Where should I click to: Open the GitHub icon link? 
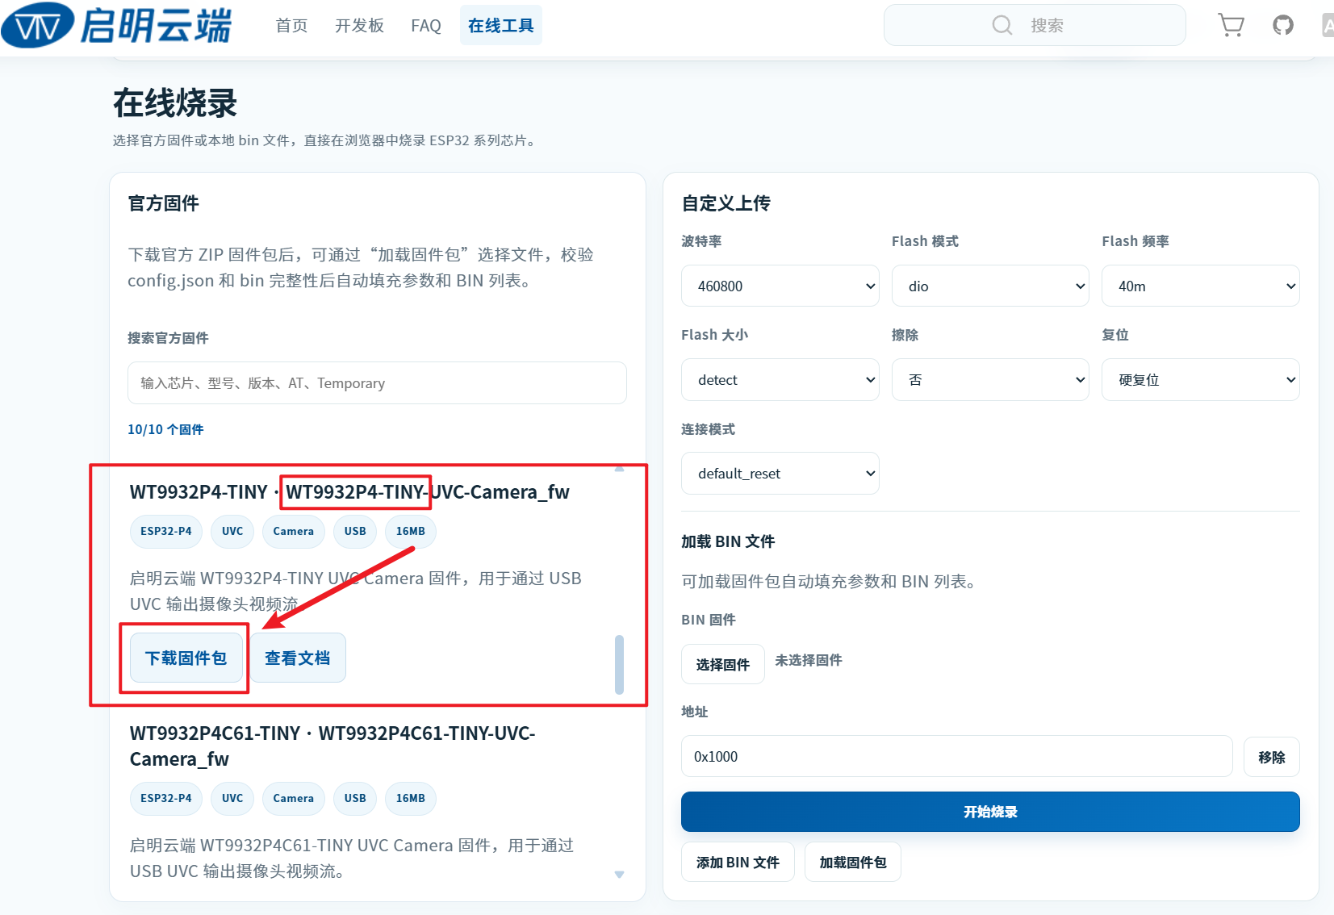(1282, 26)
